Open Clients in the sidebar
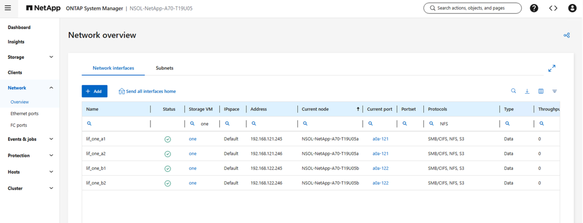The width and height of the screenshot is (583, 223). click(x=15, y=72)
